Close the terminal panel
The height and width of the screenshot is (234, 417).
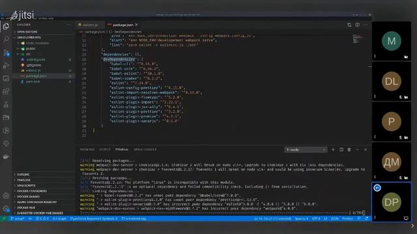[366, 149]
